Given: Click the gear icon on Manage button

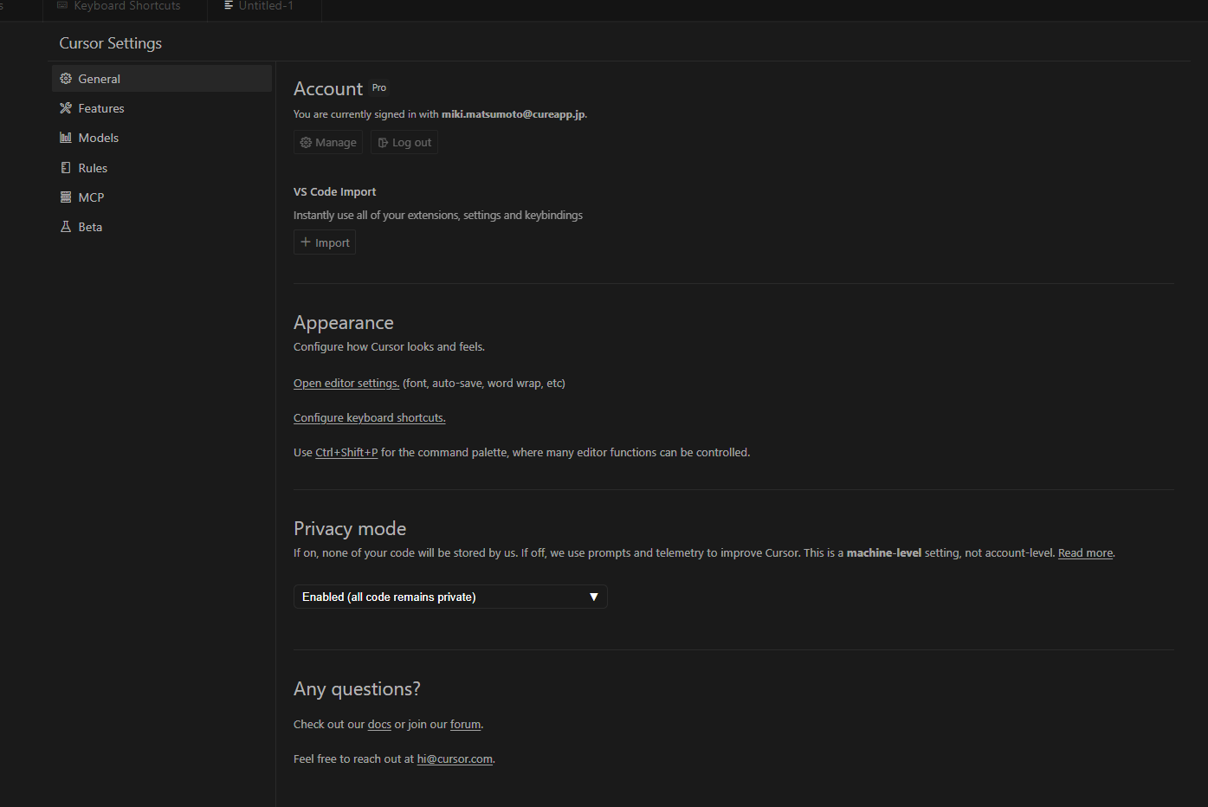Looking at the screenshot, I should pos(306,143).
